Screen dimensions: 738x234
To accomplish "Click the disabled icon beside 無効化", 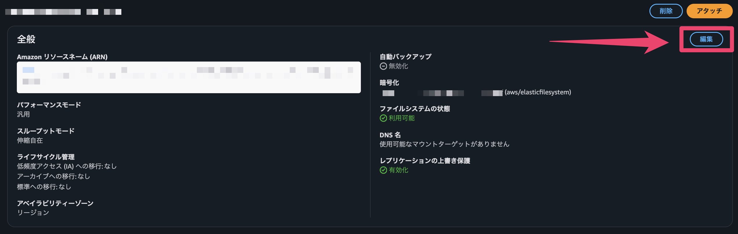I will tap(383, 66).
